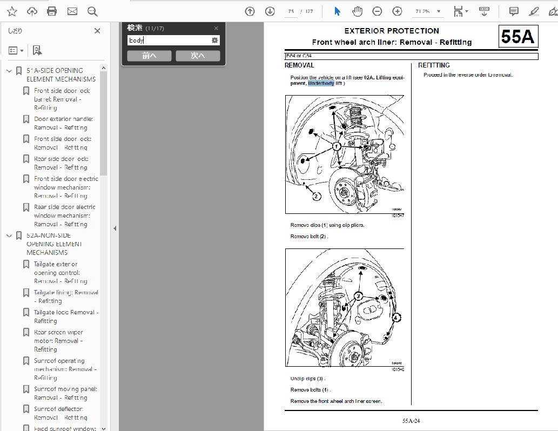This screenshot has width=558, height=431.
Task: Open 'Rear screen wiper motor' bookmark
Action: 58,341
